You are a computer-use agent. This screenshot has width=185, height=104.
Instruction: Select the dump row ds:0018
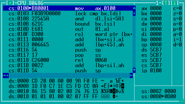click(66, 96)
